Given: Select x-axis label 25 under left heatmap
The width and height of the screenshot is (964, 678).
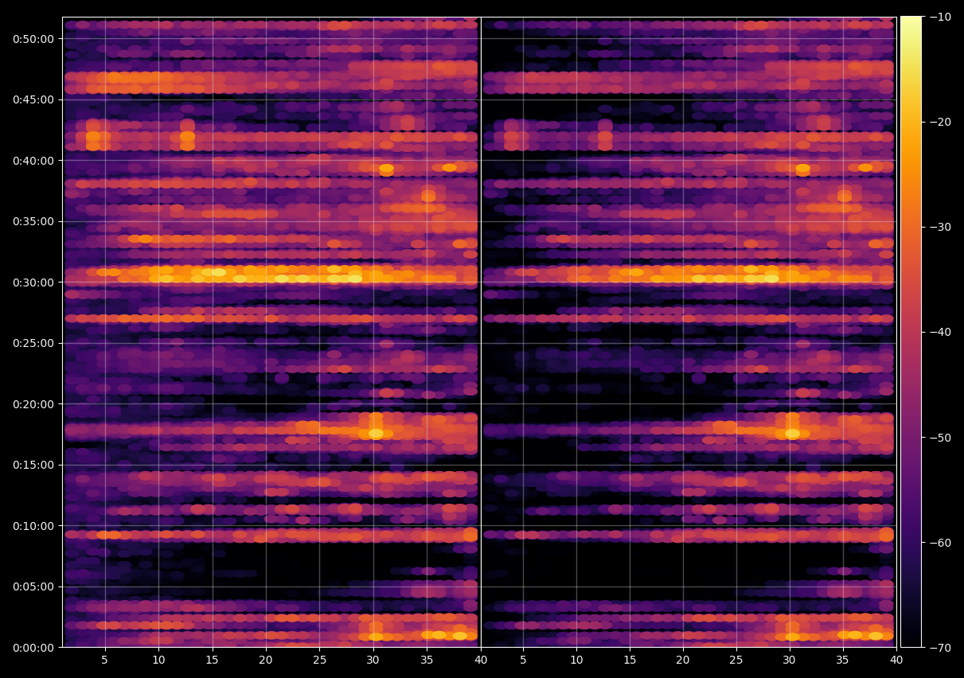Looking at the screenshot, I should (319, 660).
